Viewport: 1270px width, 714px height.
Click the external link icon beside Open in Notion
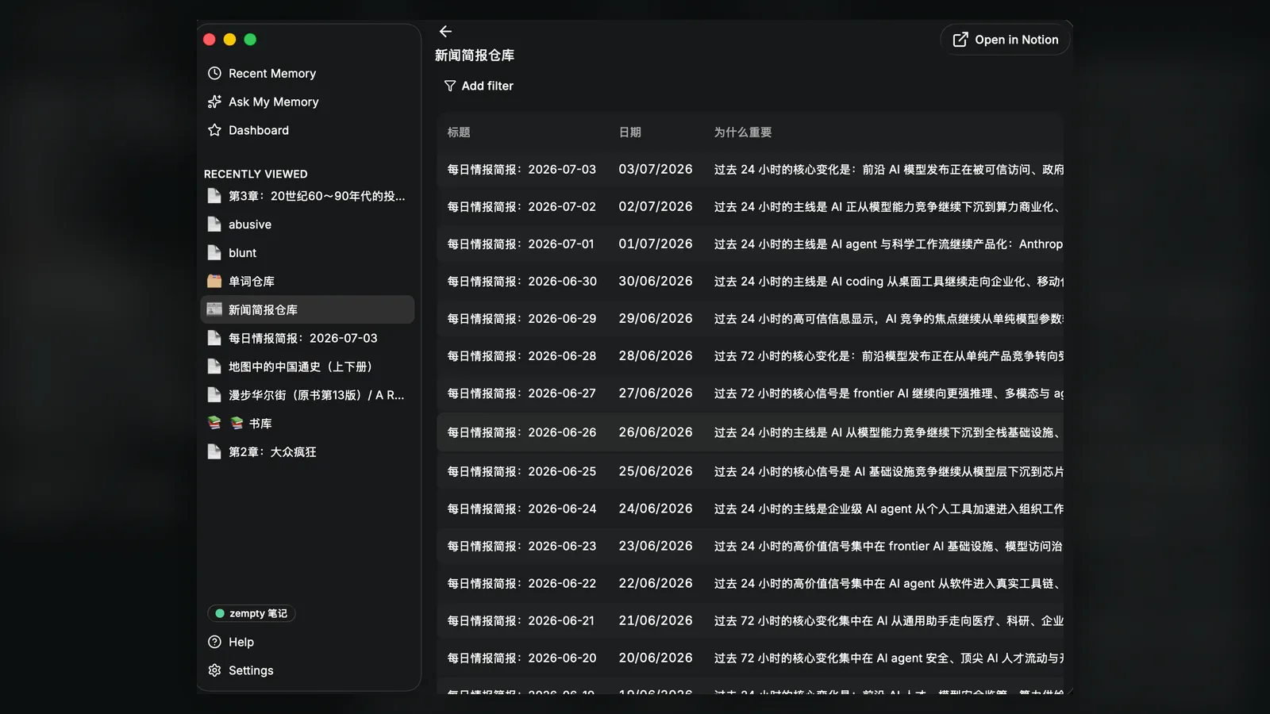[960, 40]
